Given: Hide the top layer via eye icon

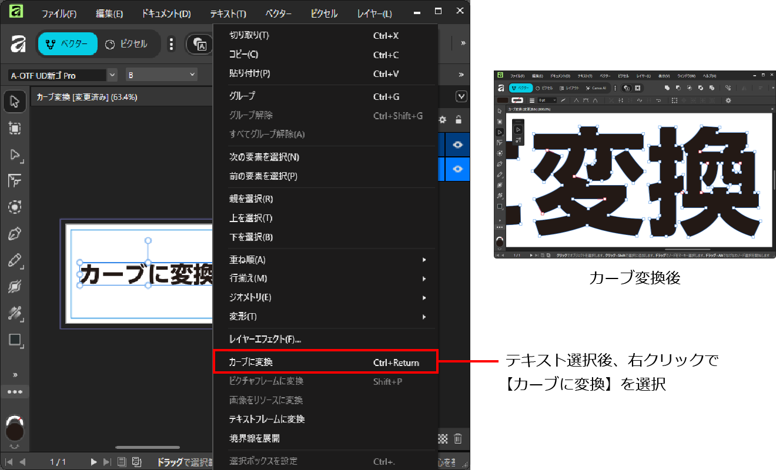Looking at the screenshot, I should pos(457,145).
